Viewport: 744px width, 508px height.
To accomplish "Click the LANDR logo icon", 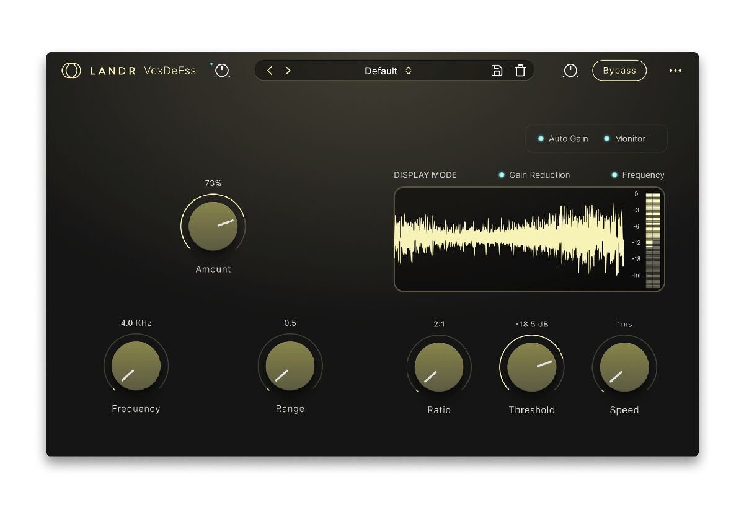I will (x=71, y=71).
